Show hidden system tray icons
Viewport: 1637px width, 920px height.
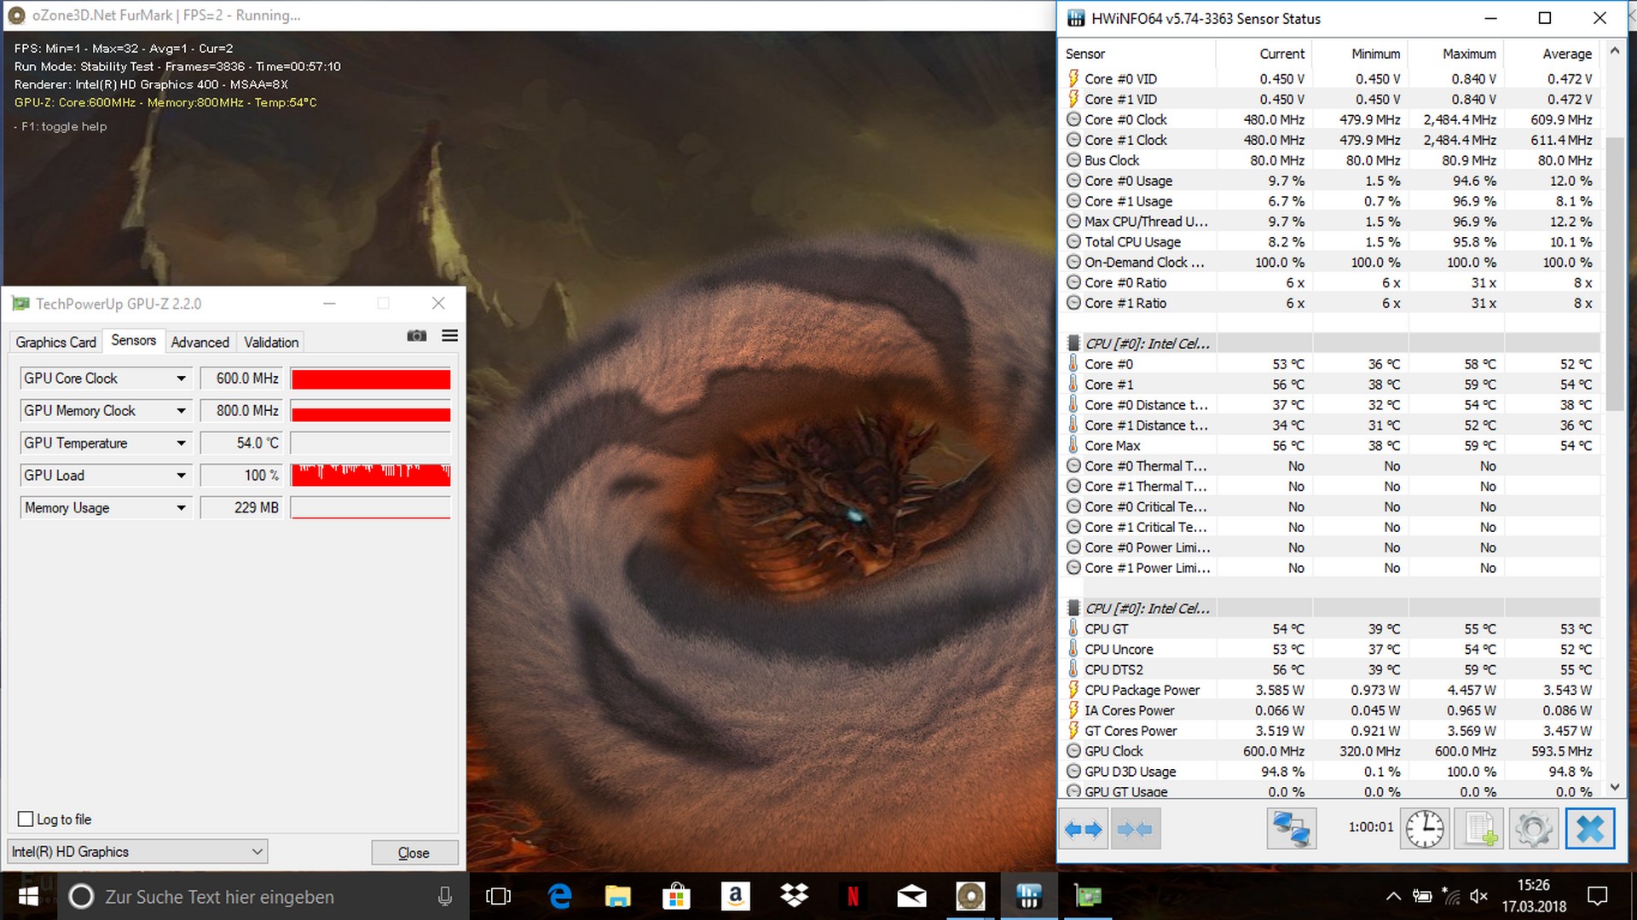tap(1393, 896)
